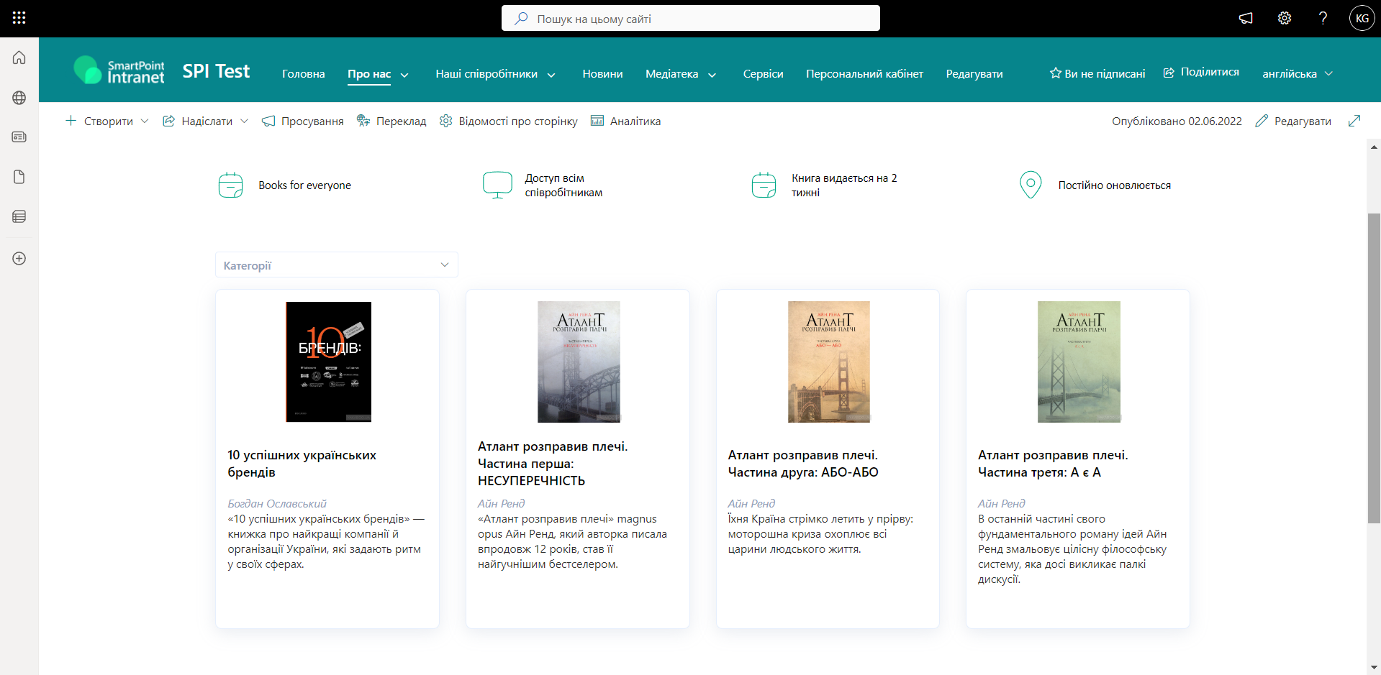Click the lists icon in left sidebar
The height and width of the screenshot is (675, 1381).
[x=19, y=216]
